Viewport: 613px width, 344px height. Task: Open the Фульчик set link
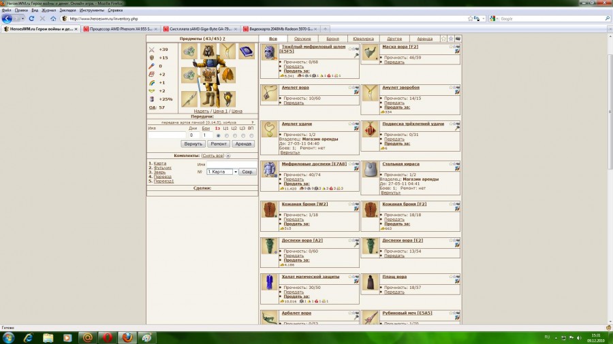pyautogui.click(x=162, y=168)
